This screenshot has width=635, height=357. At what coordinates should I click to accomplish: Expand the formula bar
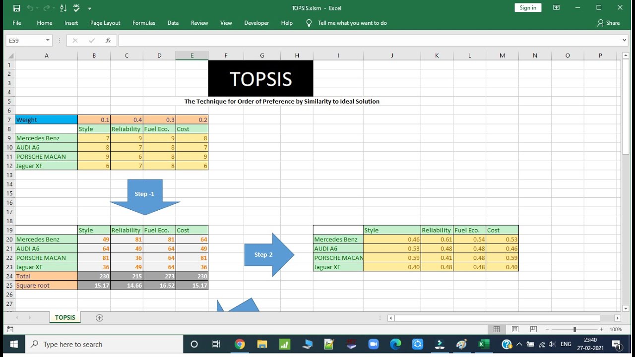tap(625, 41)
